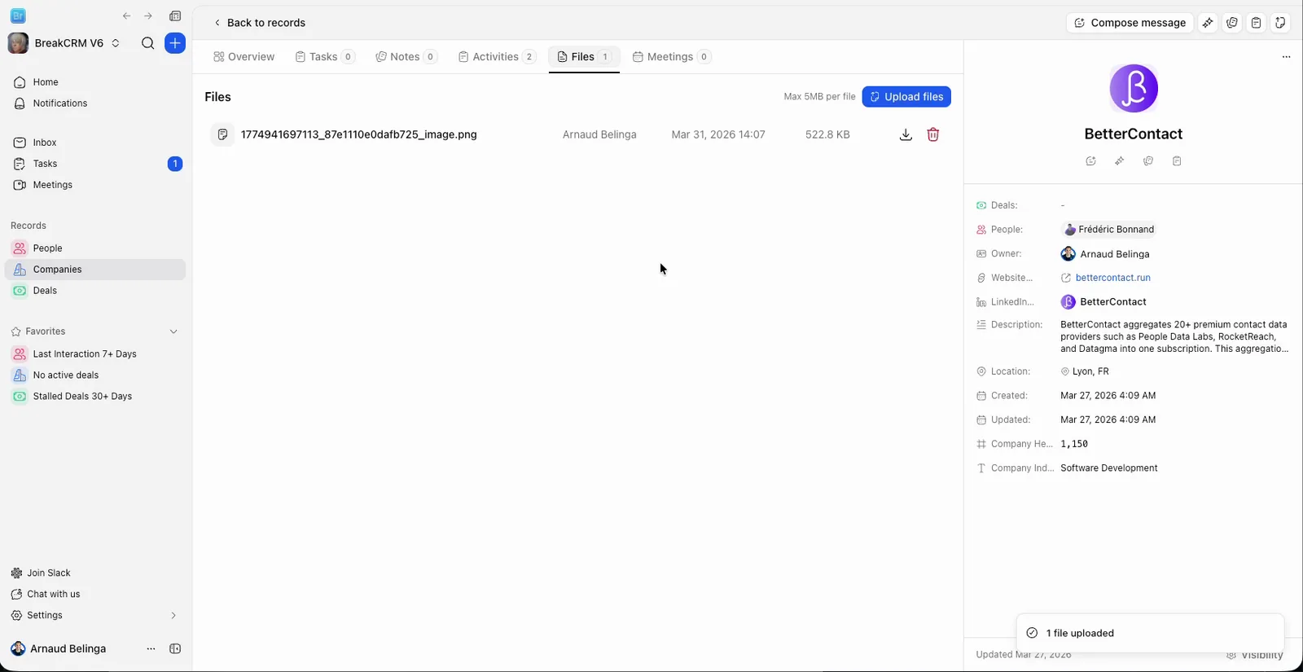
Task: Download the image.png file
Action: 906,134
